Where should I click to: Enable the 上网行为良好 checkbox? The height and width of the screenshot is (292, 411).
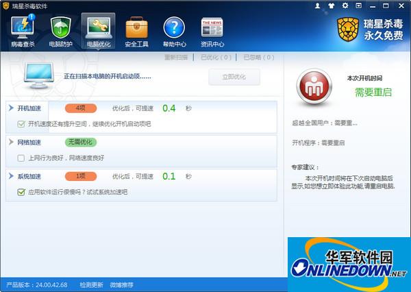(21, 158)
